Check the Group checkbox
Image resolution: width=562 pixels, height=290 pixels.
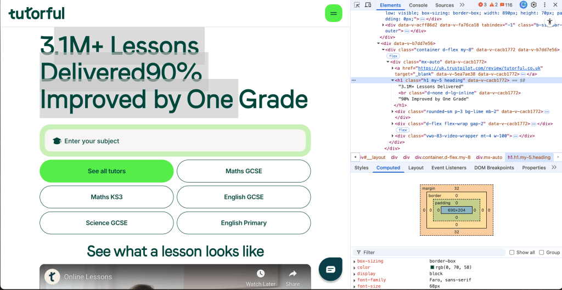(x=542, y=253)
